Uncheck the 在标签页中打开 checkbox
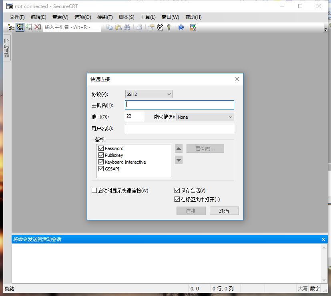Screen dimensions: 331x296 (x=177, y=199)
